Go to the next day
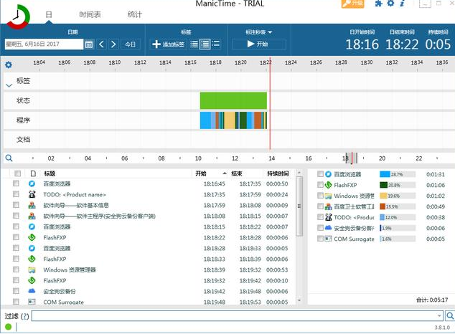The height and width of the screenshot is (334, 455). 113,44
